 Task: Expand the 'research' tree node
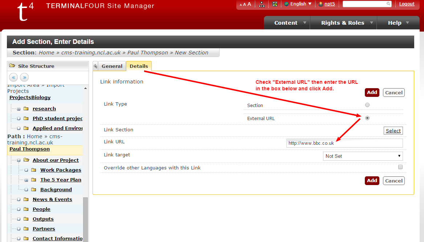pyautogui.click(x=19, y=109)
